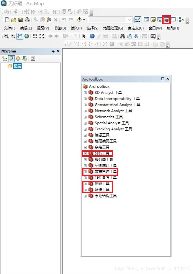Open the ArcToolbox window toolbar icon
193x274 pixels.
coord(167,20)
